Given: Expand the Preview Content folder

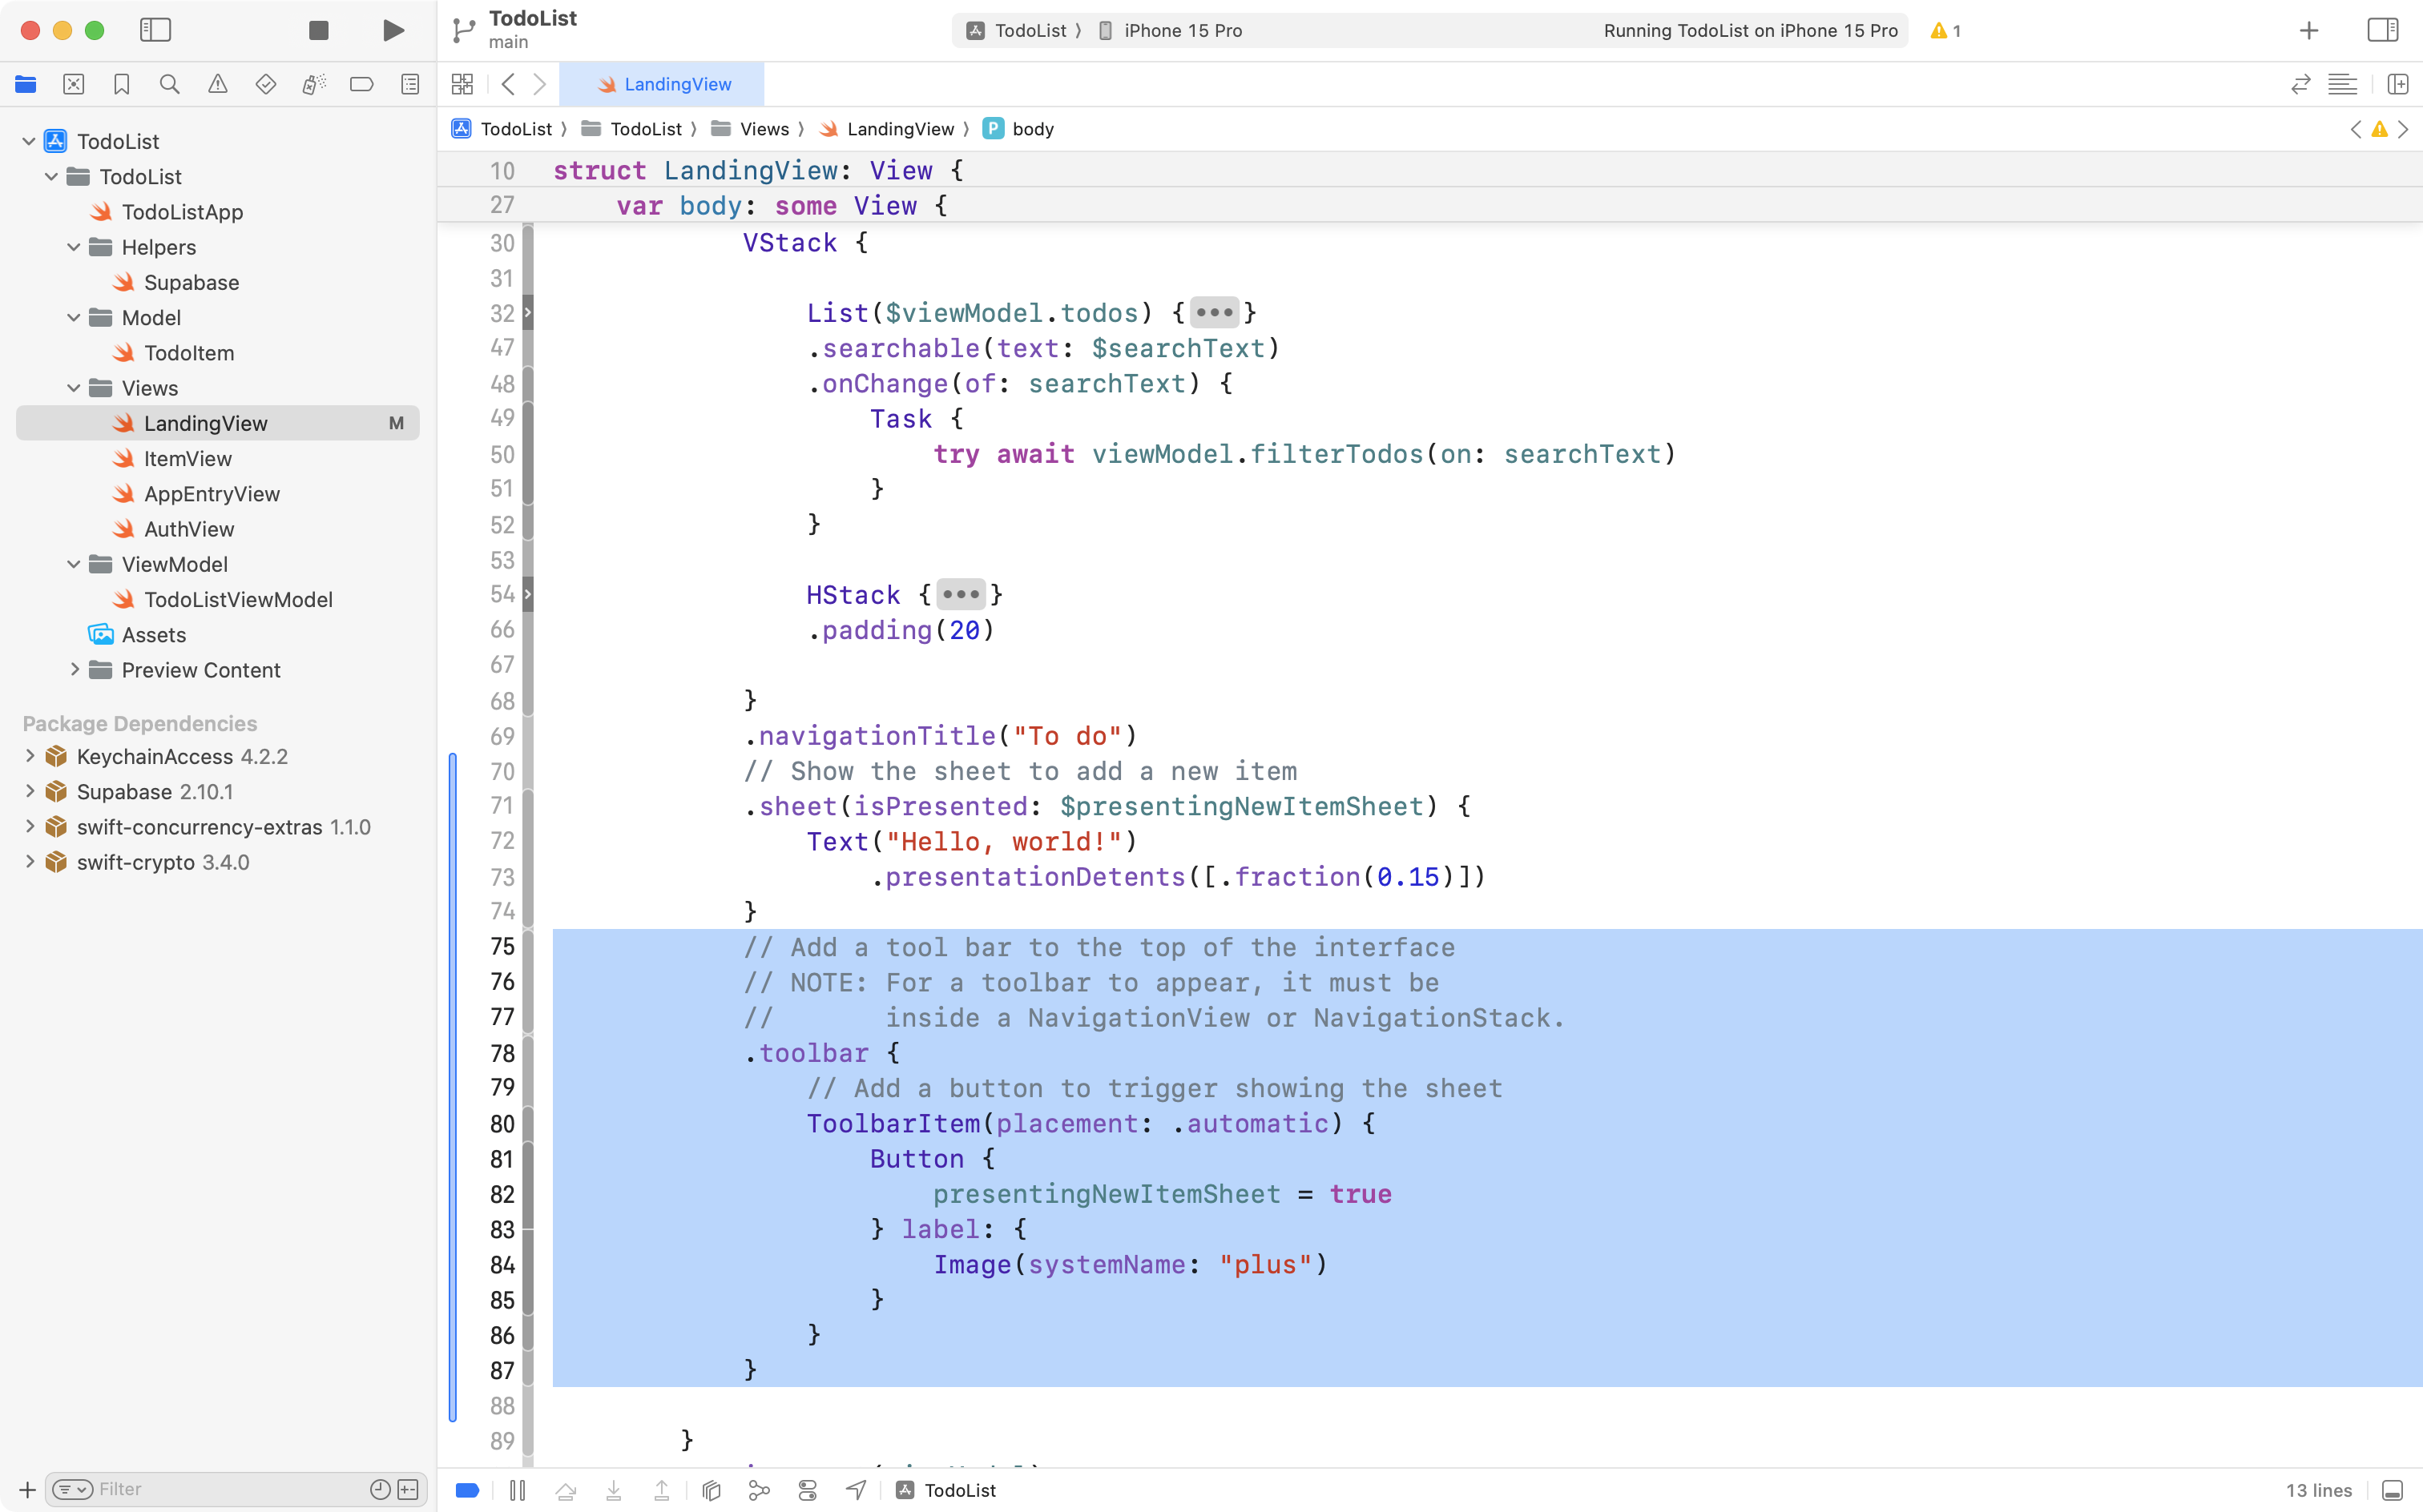Looking at the screenshot, I should tap(75, 670).
